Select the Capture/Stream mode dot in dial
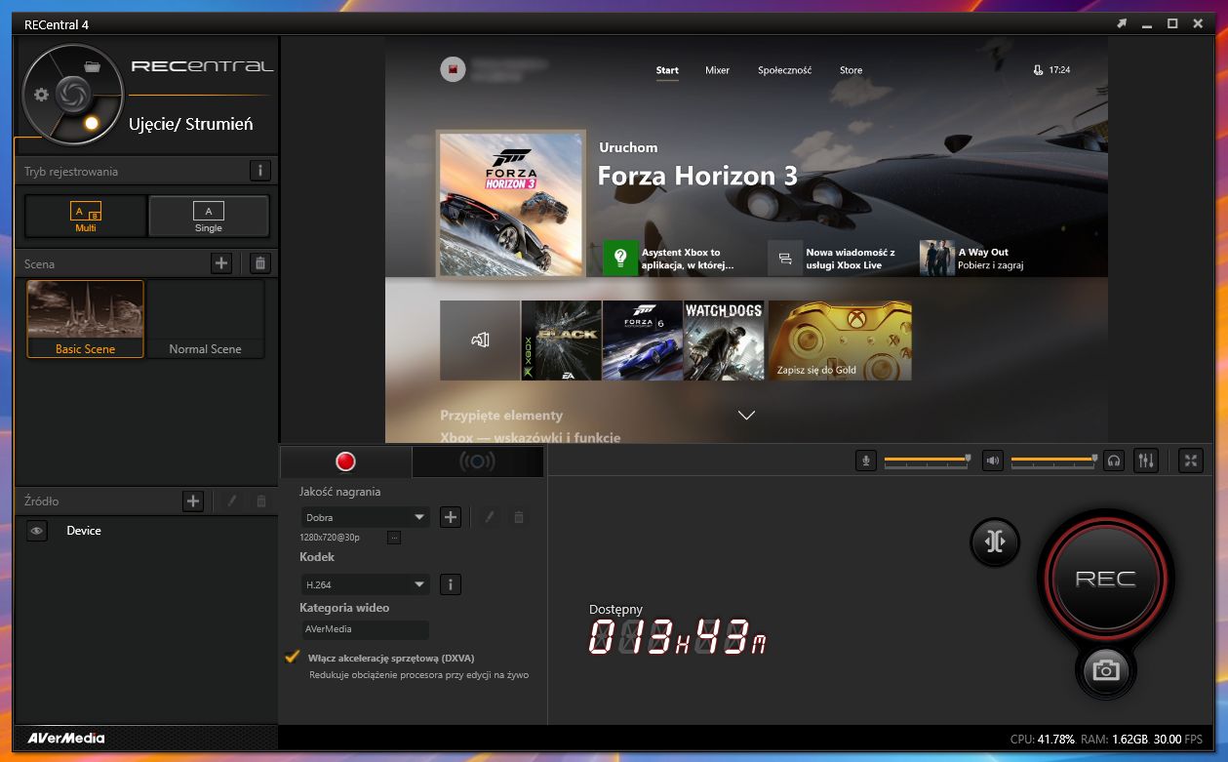 click(92, 122)
